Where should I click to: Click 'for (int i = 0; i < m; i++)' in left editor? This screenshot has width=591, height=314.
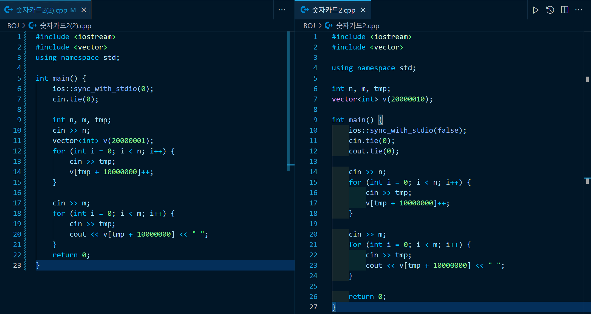pos(109,214)
